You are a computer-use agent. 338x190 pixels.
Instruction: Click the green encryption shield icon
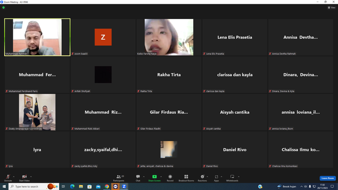coord(4,7)
